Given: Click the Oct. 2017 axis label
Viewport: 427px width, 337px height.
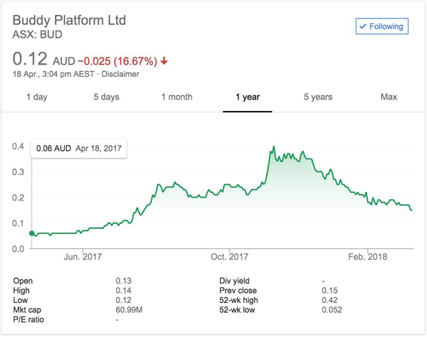Looking at the screenshot, I should click(x=229, y=257).
